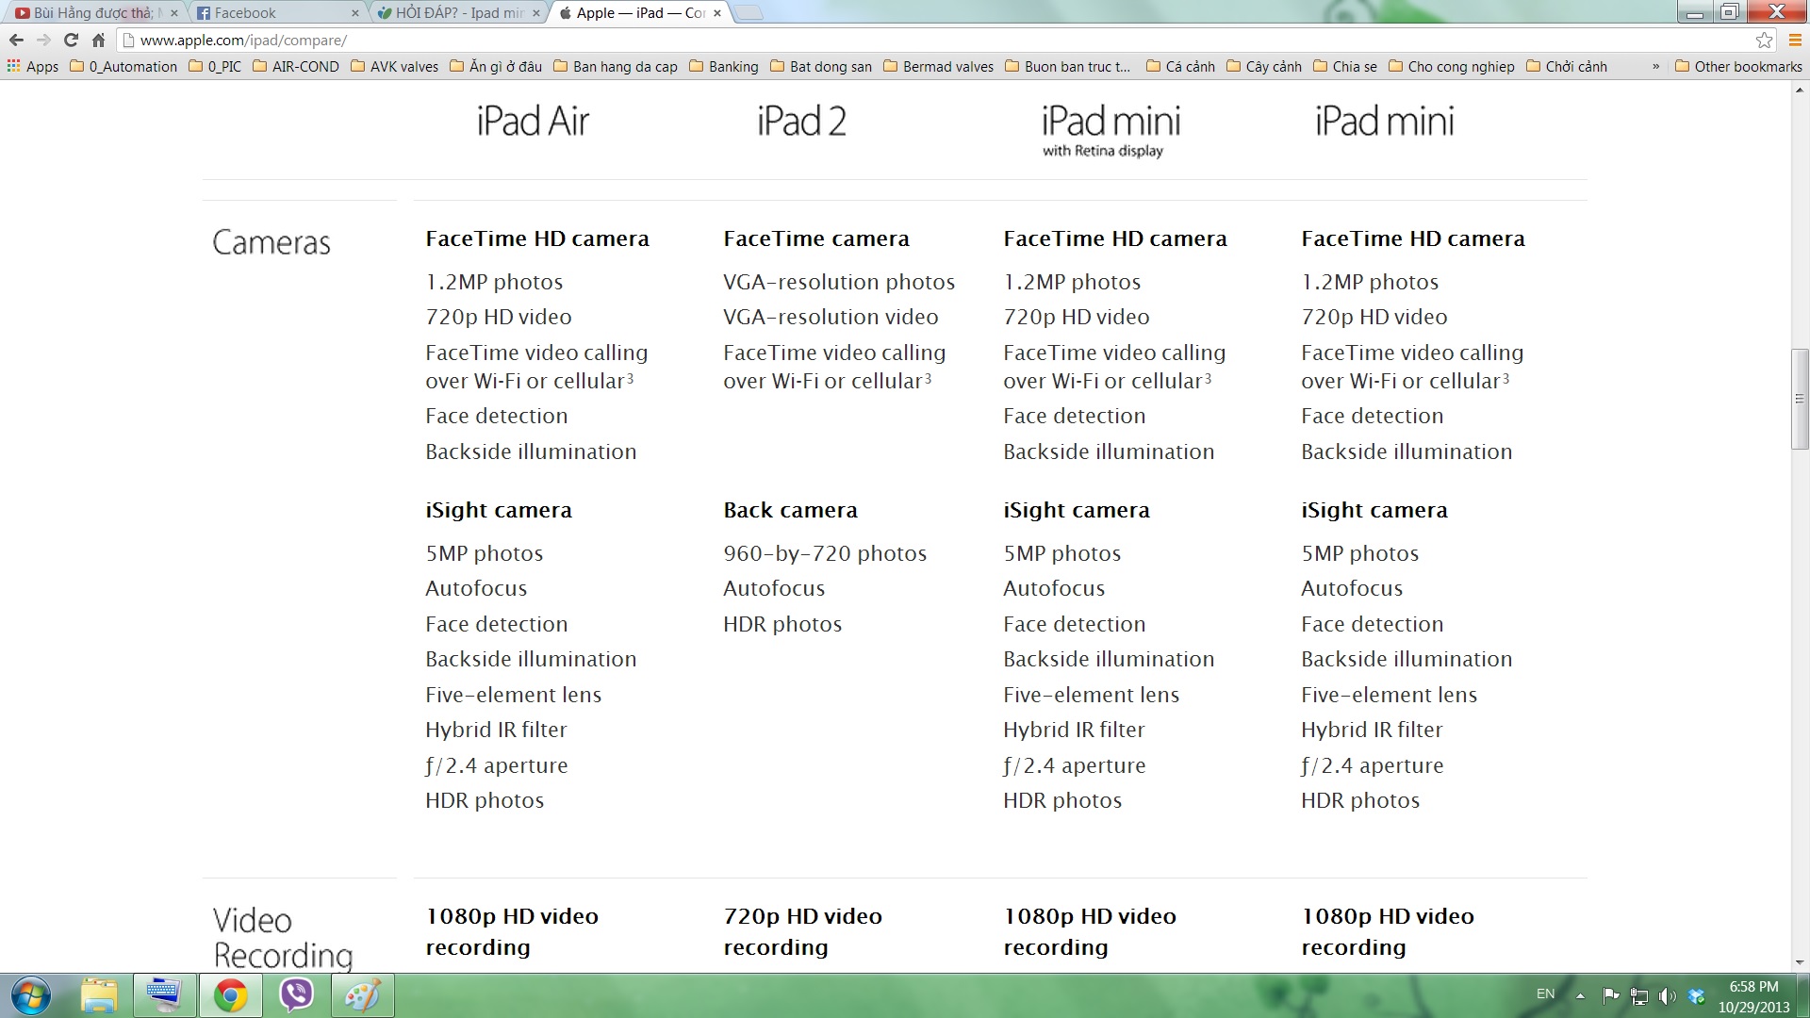The width and height of the screenshot is (1810, 1018).
Task: Click the page scrollbar down arrow
Action: pos(1800,962)
